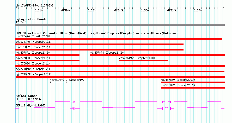232x123 pixels.
Task: Open the CEP112|NM_145036 gene label
Action: (28, 99)
